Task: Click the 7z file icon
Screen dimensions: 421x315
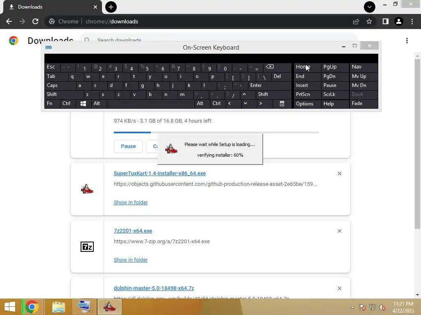Action: coord(87,247)
